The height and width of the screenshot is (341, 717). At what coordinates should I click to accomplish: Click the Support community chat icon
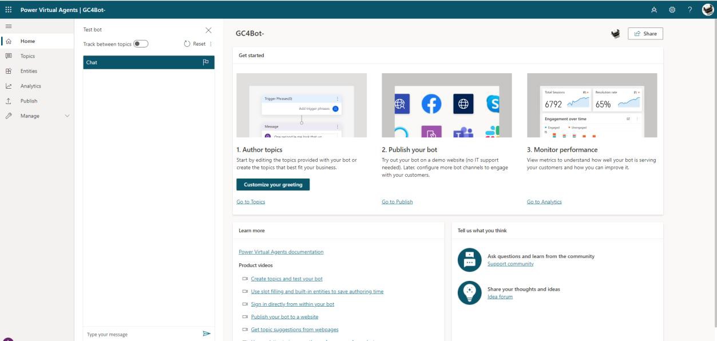coord(470,260)
